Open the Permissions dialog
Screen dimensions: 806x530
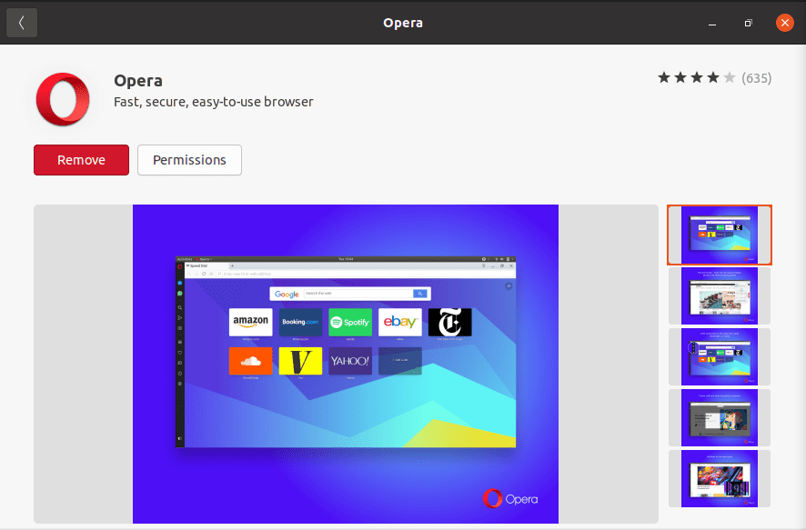click(x=189, y=160)
